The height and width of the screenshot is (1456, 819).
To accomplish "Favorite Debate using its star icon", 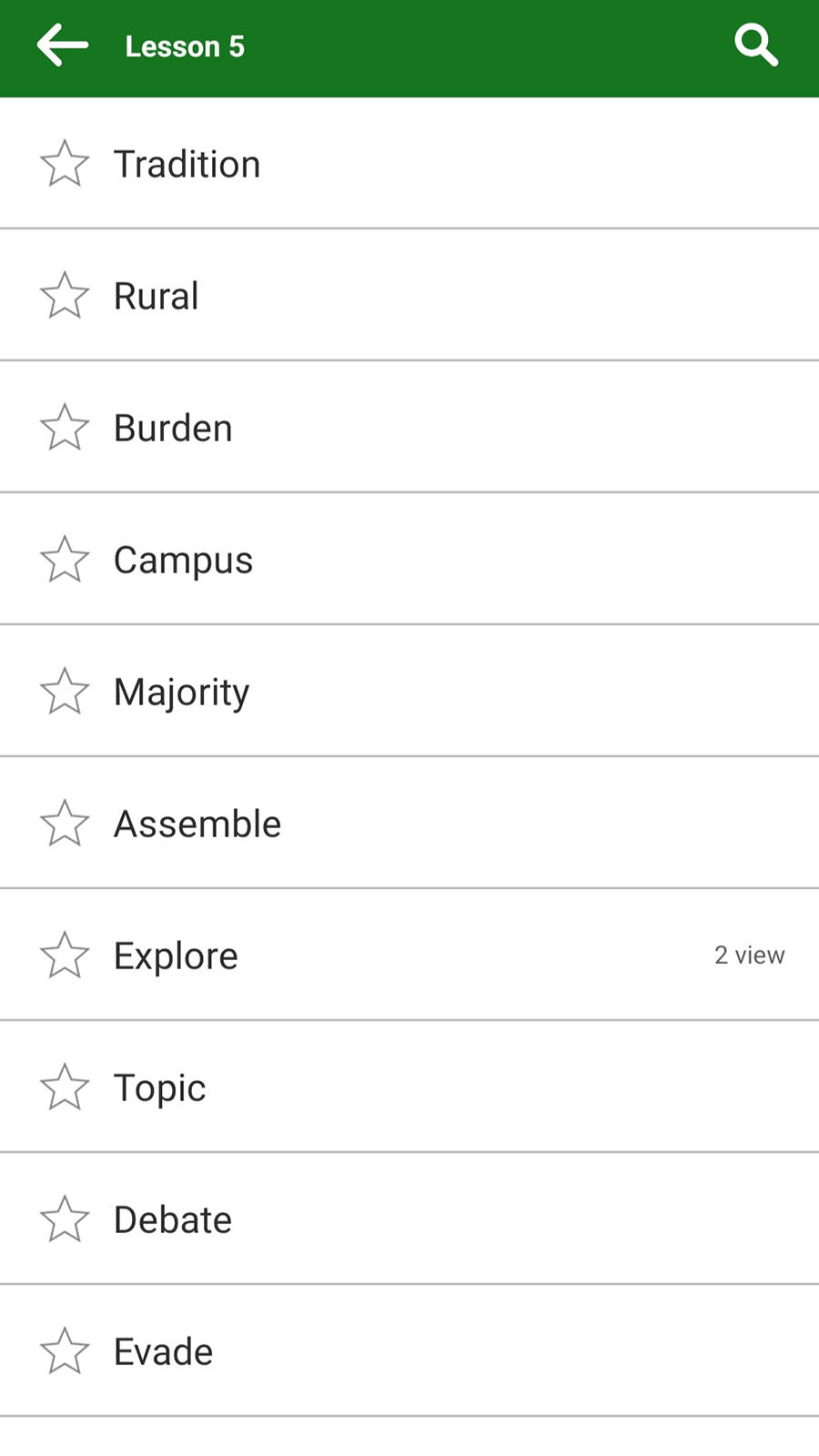I will point(65,1219).
